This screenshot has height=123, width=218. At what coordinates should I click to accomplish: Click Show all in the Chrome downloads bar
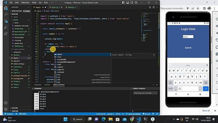pos(206,111)
